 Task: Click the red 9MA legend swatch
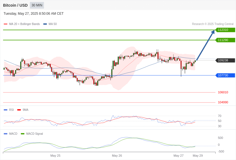pyautogui.click(x=19, y=110)
